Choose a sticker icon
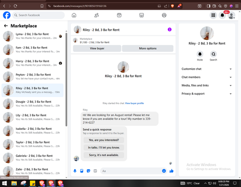The width and height of the screenshot is (241, 187). click(x=88, y=171)
